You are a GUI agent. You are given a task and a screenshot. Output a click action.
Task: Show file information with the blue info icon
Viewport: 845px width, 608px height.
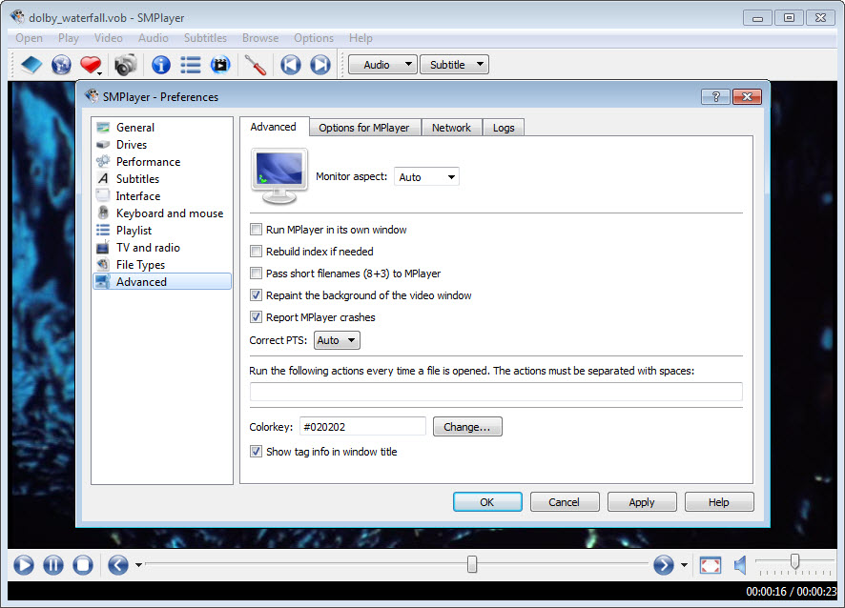coord(160,65)
